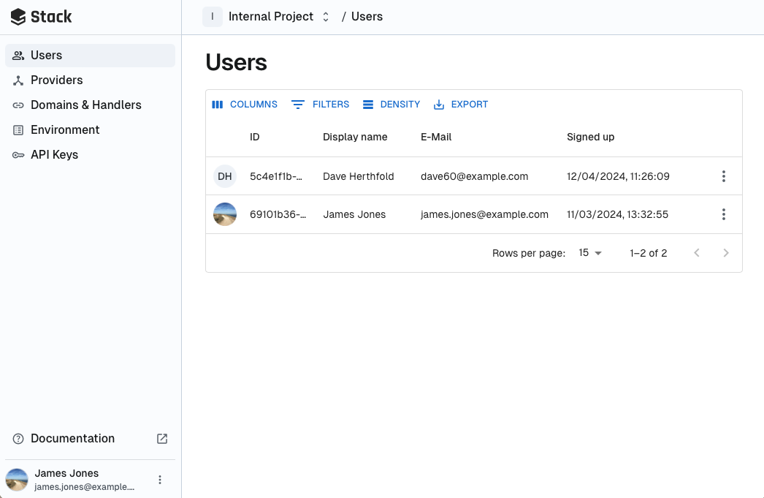
Task: Click the Stack logo icon
Action: pos(18,17)
